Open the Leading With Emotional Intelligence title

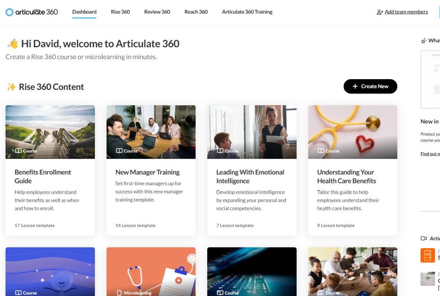pos(250,177)
